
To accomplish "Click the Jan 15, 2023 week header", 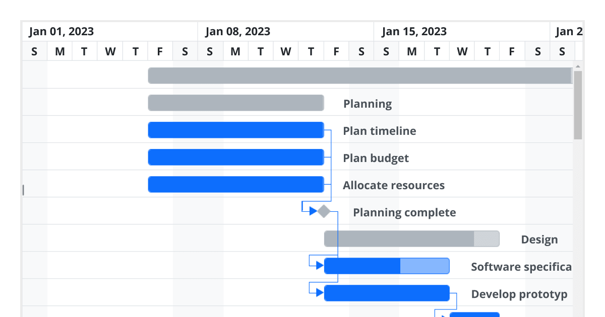I will (414, 32).
